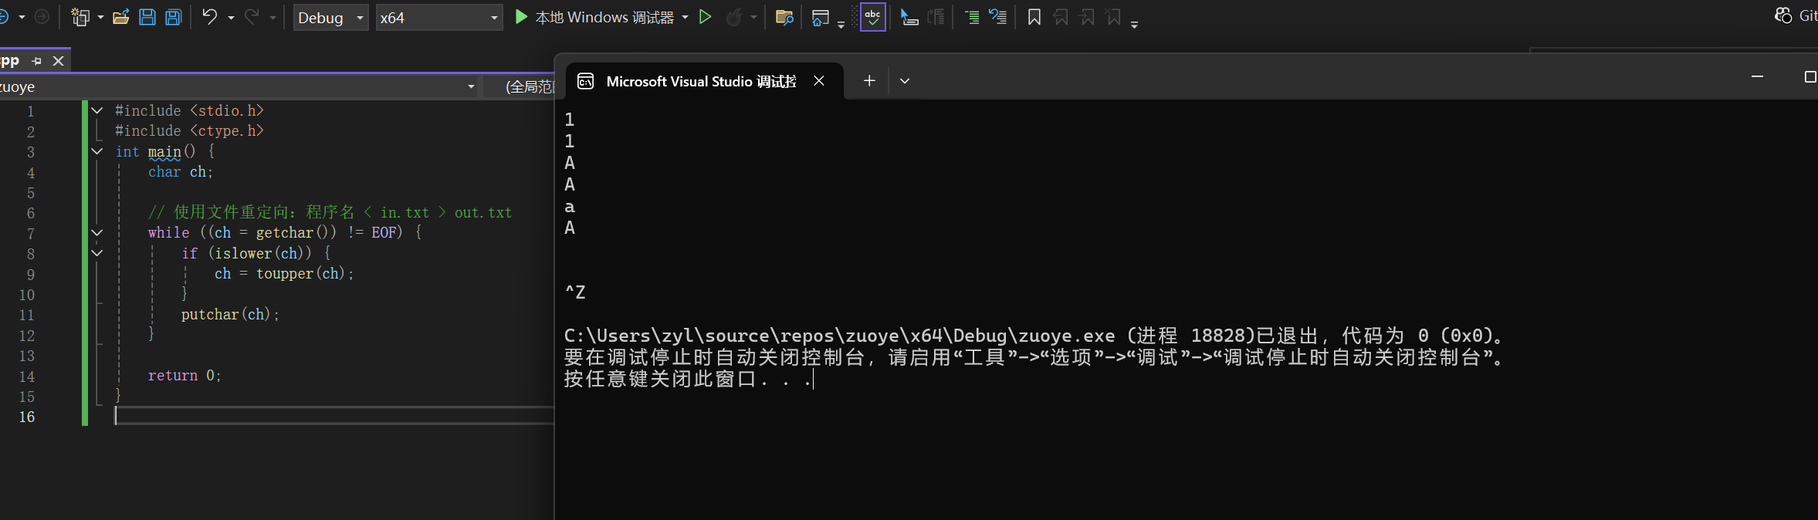Add a new terminal tab
Viewport: 1818px width, 520px height.
(x=869, y=81)
